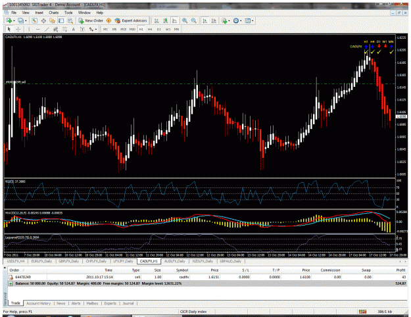Open the Charts menu

tap(53, 12)
